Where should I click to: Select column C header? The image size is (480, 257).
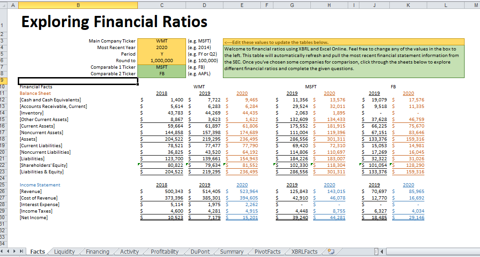click(x=162, y=5)
